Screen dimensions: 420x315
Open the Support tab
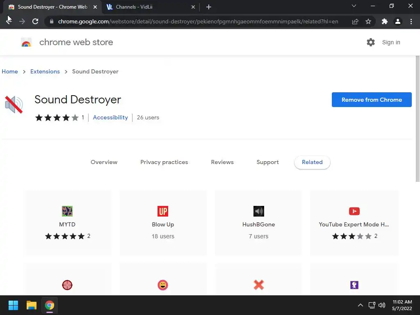267,162
